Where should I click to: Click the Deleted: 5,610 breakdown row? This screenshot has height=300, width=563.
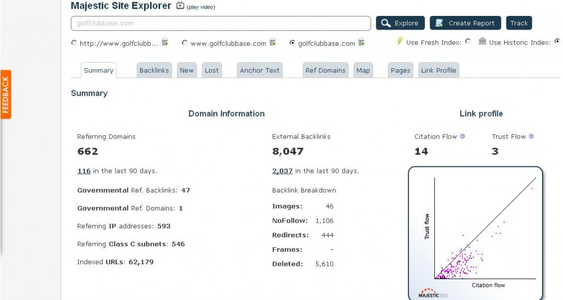pos(303,264)
